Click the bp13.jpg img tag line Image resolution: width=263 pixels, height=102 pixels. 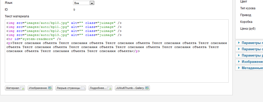click(x=64, y=35)
